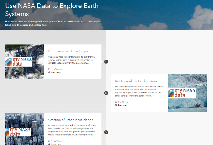The height and width of the screenshot is (145, 213).
Task: Select timeline step marker 1
Action: pyautogui.click(x=106, y=62)
